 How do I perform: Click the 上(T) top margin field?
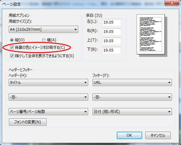click(111, 41)
